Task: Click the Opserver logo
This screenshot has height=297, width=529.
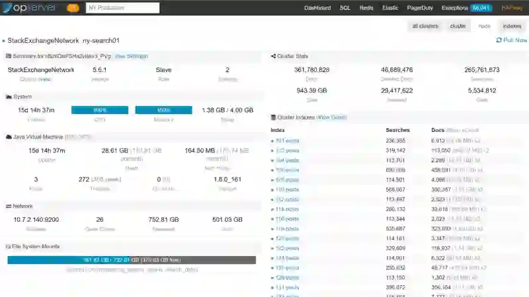Action: point(29,7)
